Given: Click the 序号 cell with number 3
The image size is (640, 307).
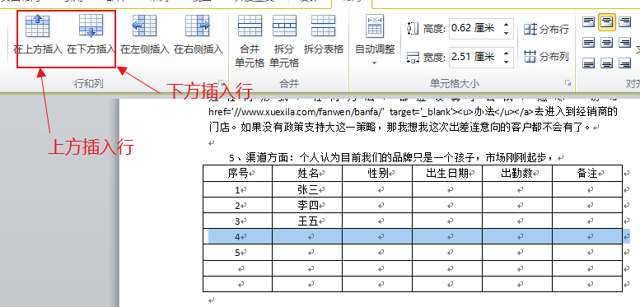Looking at the screenshot, I should coord(237,221).
